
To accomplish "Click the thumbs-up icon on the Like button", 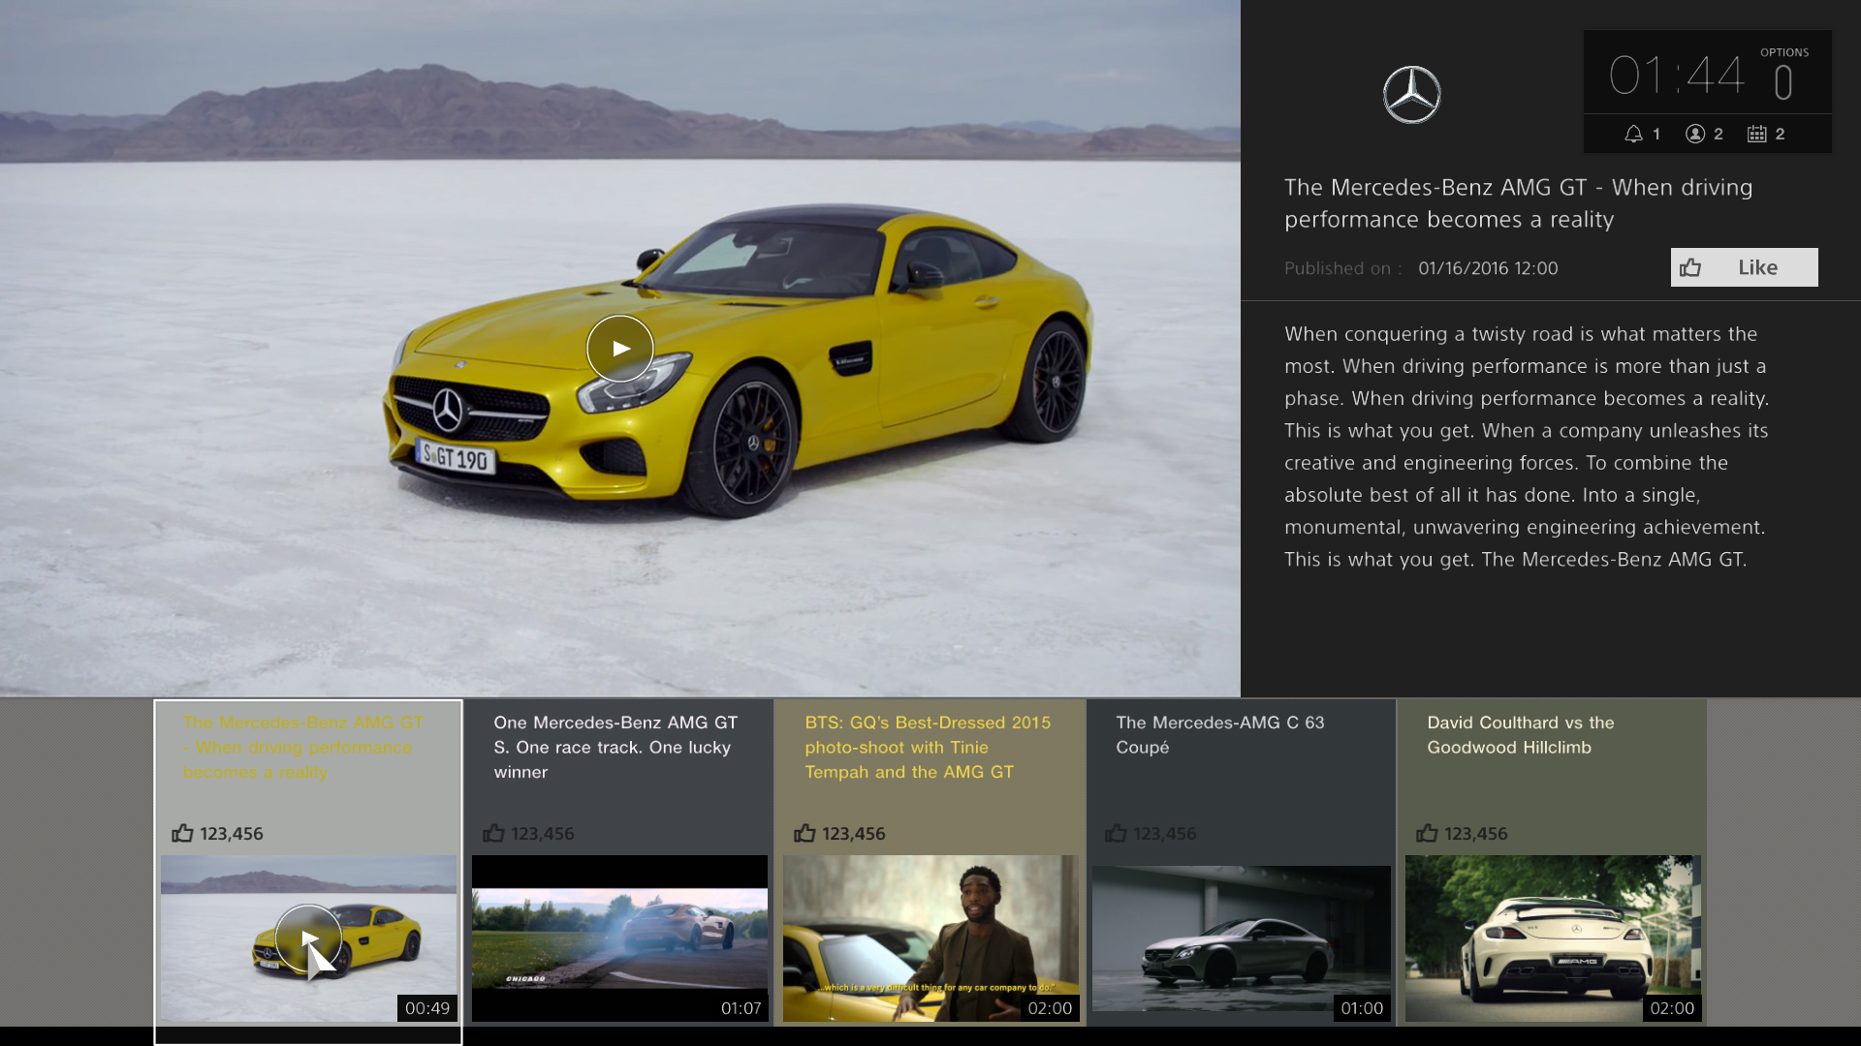I will 1691,267.
